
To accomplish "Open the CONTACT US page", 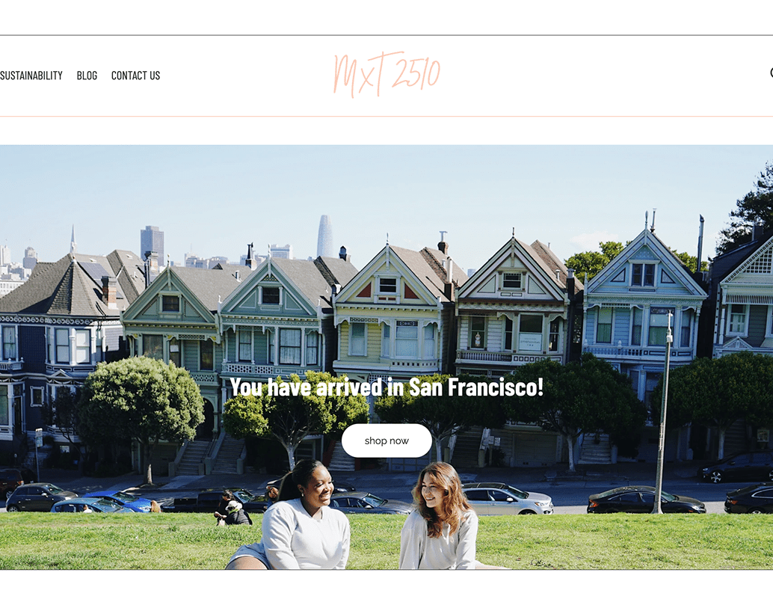I will point(135,76).
